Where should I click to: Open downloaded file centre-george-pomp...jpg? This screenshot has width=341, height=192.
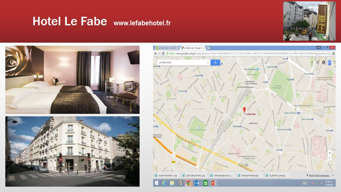tap(221, 175)
